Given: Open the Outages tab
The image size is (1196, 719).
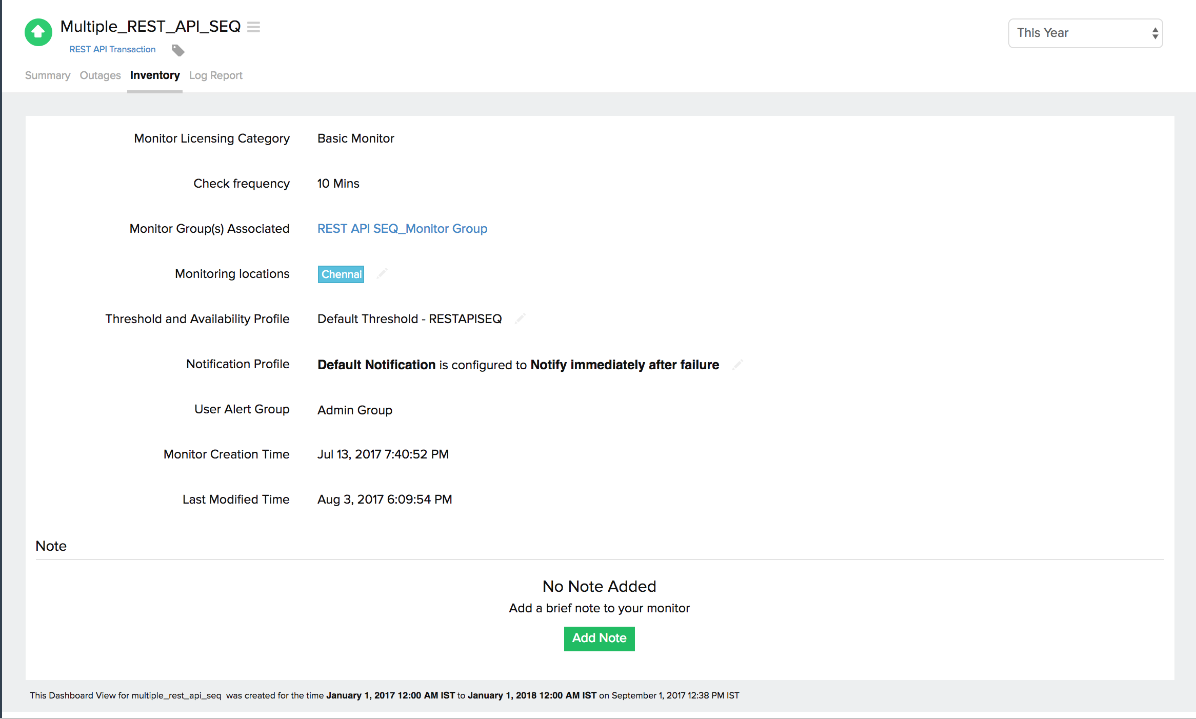Looking at the screenshot, I should [100, 75].
